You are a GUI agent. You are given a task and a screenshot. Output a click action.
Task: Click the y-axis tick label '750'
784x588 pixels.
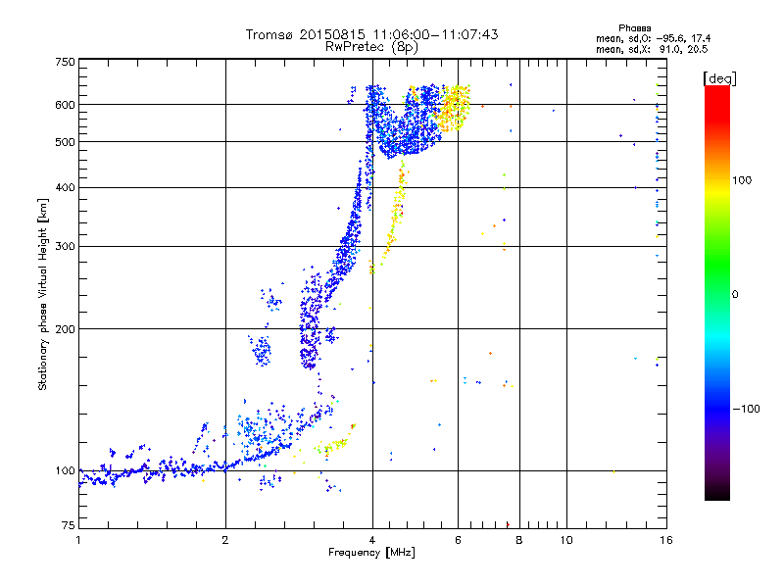[65, 62]
